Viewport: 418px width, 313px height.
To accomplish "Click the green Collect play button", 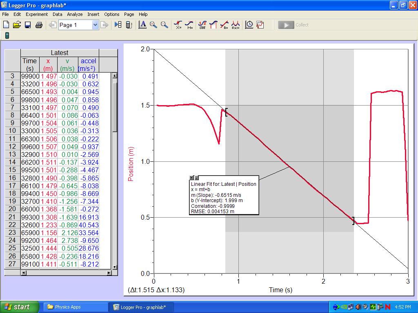I will click(286, 25).
